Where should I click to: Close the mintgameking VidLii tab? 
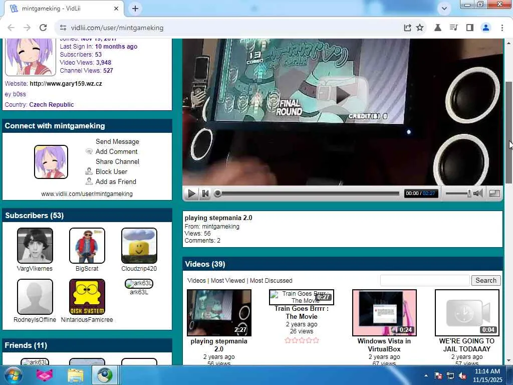116,9
